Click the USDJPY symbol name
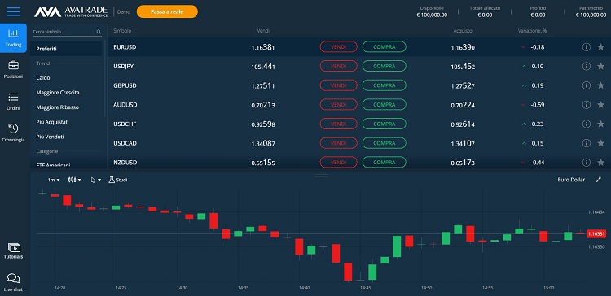 (x=124, y=66)
